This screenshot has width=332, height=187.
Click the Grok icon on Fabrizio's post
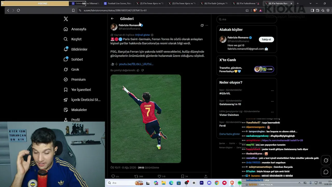(202, 25)
